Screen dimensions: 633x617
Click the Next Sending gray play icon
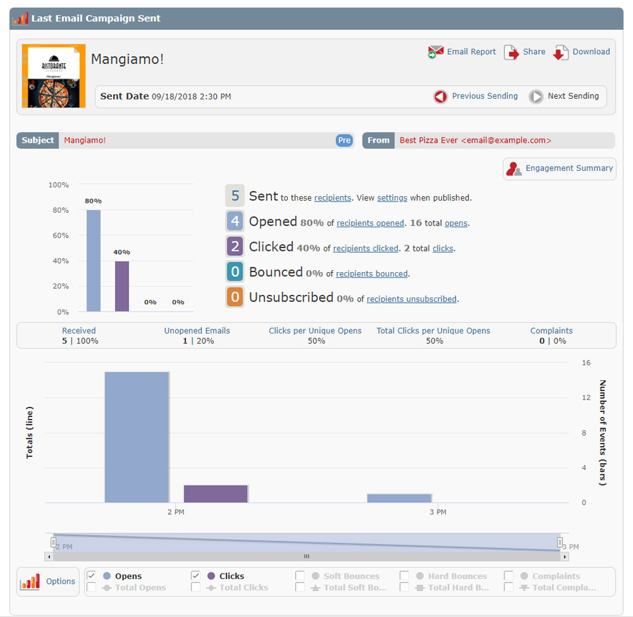tap(536, 97)
